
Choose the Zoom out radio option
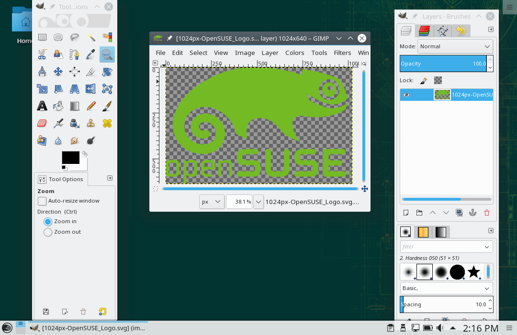[48, 232]
